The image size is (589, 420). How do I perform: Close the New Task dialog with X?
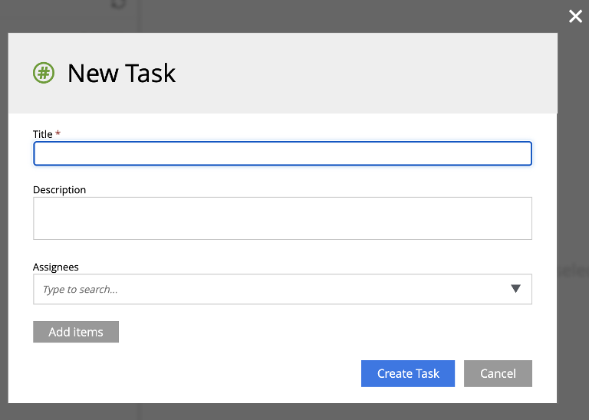tap(575, 17)
